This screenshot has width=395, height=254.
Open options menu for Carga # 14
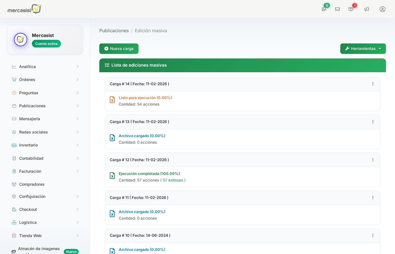[x=373, y=84]
